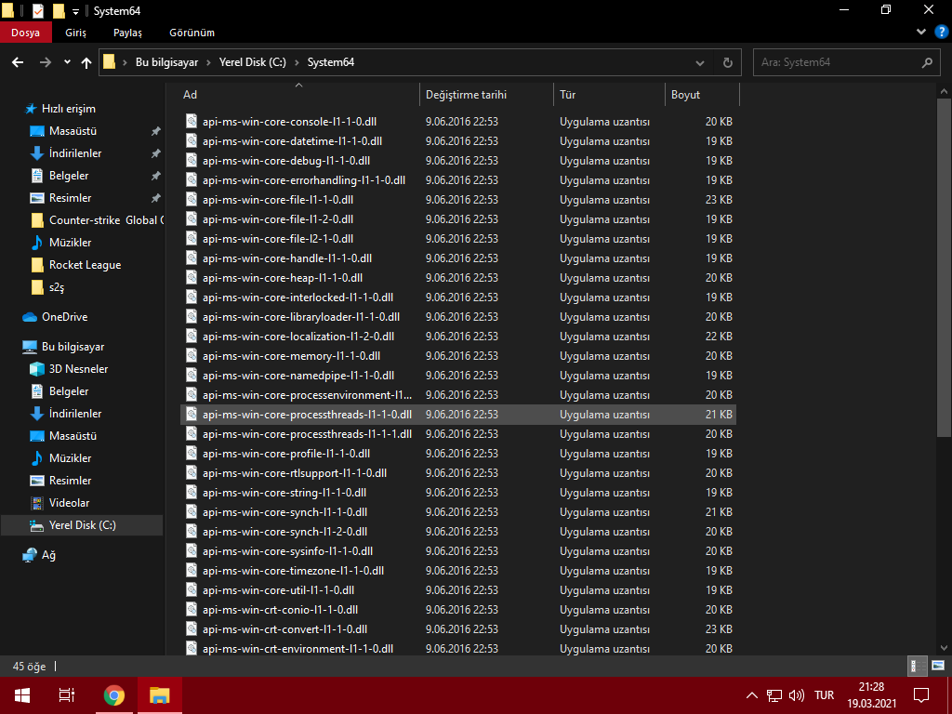Click the scrollbar down arrow of the file list
The width and height of the screenshot is (952, 714).
(944, 648)
